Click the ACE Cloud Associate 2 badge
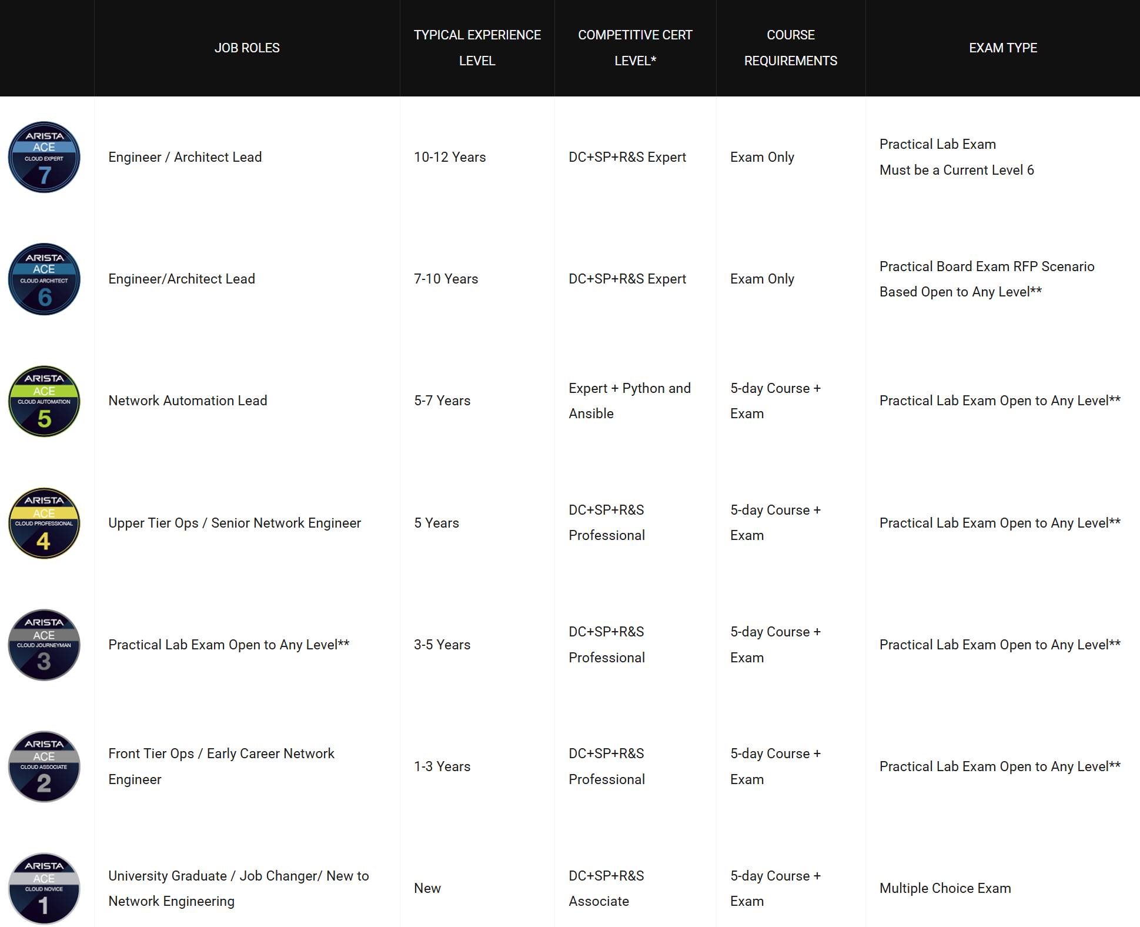The width and height of the screenshot is (1140, 927). coord(44,766)
